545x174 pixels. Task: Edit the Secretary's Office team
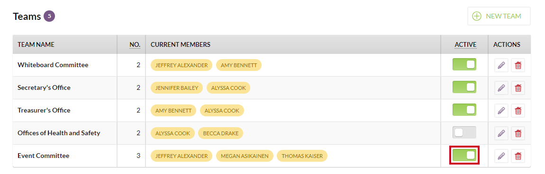[x=501, y=87]
